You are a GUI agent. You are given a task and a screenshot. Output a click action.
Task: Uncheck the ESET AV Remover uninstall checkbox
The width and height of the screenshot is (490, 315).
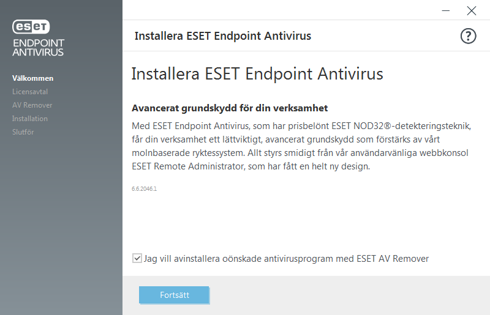pyautogui.click(x=137, y=258)
